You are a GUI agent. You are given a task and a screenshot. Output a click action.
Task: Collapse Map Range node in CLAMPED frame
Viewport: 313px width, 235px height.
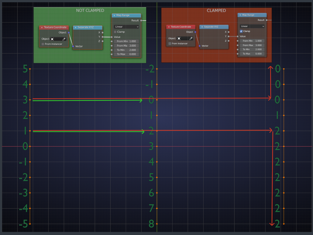240,15
